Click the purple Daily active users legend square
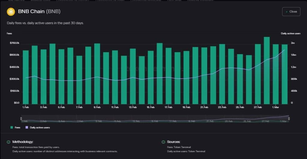The image size is (307, 159). [x=27, y=127]
